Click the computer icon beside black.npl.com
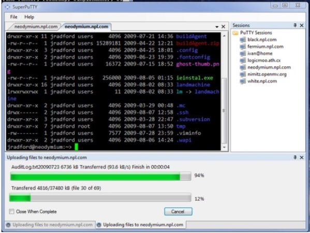 coord(243,40)
